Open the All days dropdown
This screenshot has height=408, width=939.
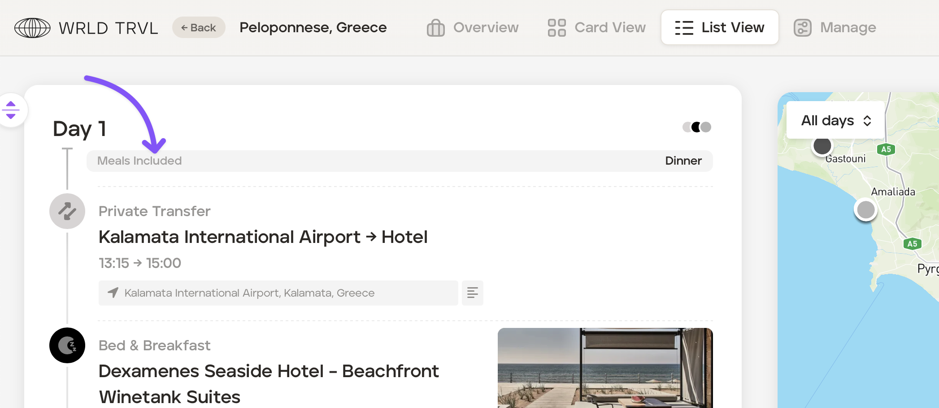click(835, 120)
